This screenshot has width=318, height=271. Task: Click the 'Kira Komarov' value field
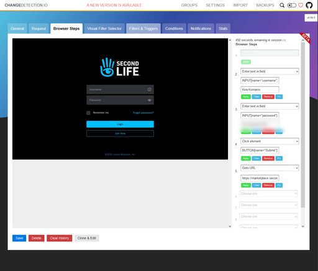[260, 89]
